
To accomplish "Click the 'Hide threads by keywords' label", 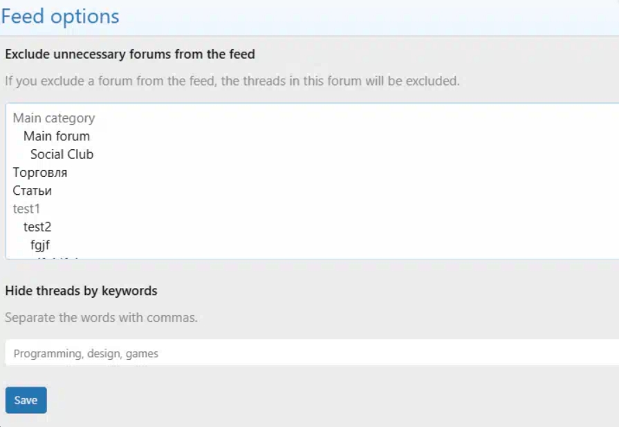I will [81, 291].
